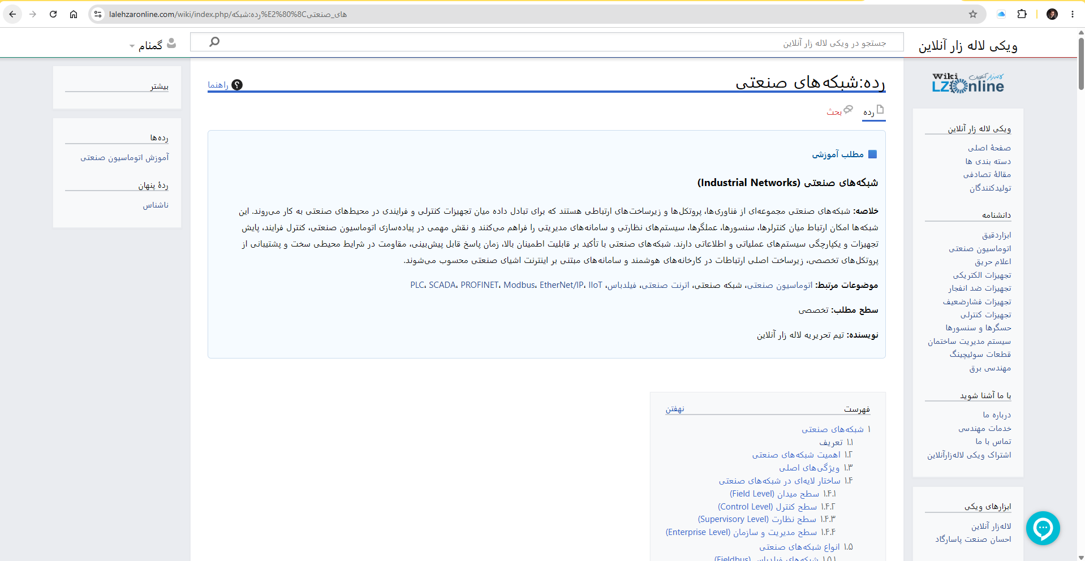The image size is (1085, 561).
Task: Open آموزش اتوماسیون صنعتی category link
Action: point(124,157)
